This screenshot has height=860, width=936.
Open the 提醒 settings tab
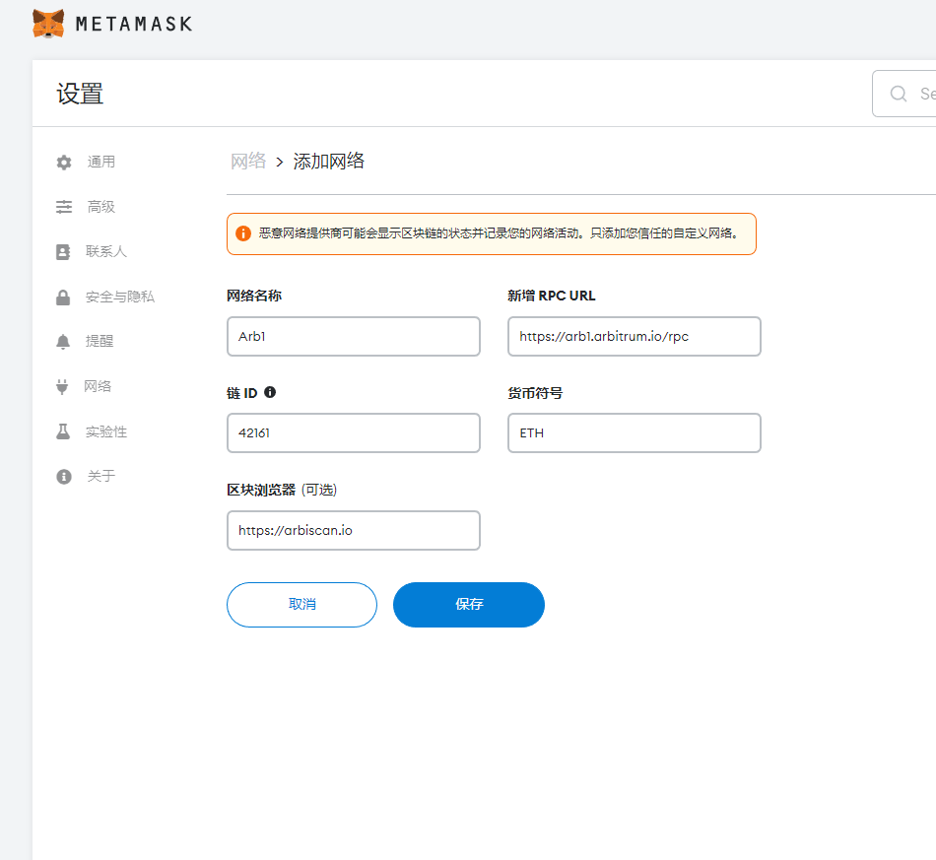(100, 342)
